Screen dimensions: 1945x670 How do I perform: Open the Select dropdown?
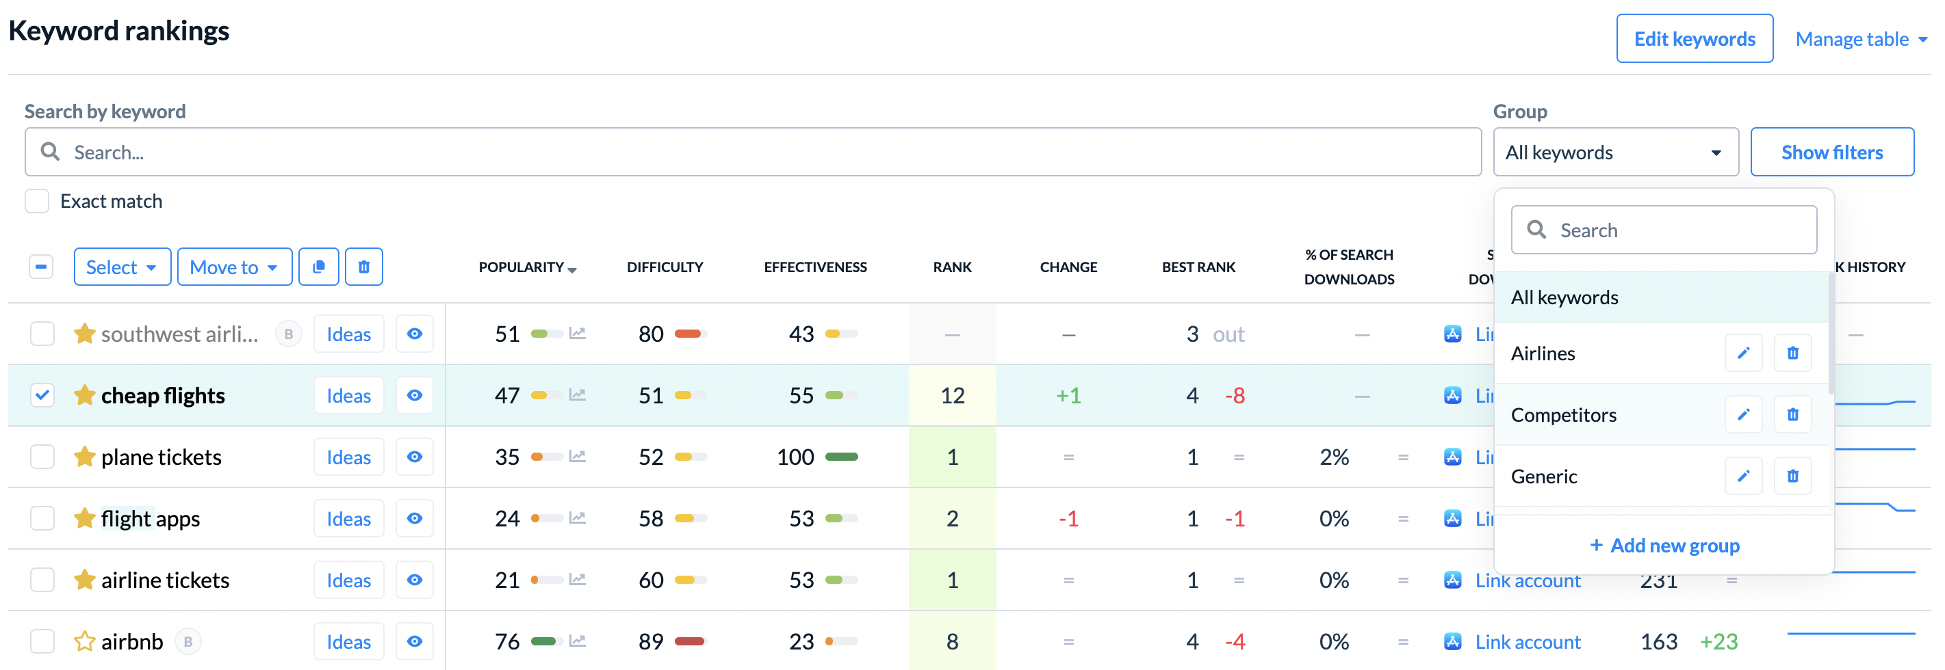click(x=122, y=267)
